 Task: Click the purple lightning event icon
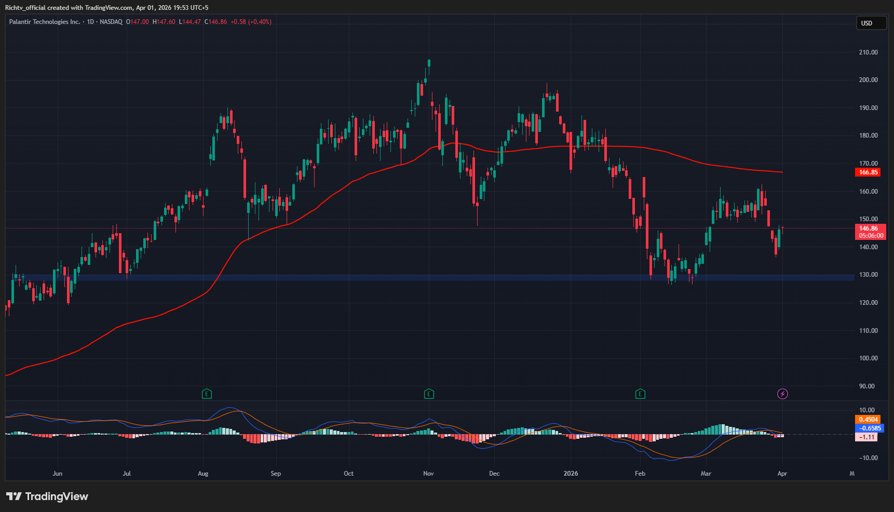click(x=782, y=394)
